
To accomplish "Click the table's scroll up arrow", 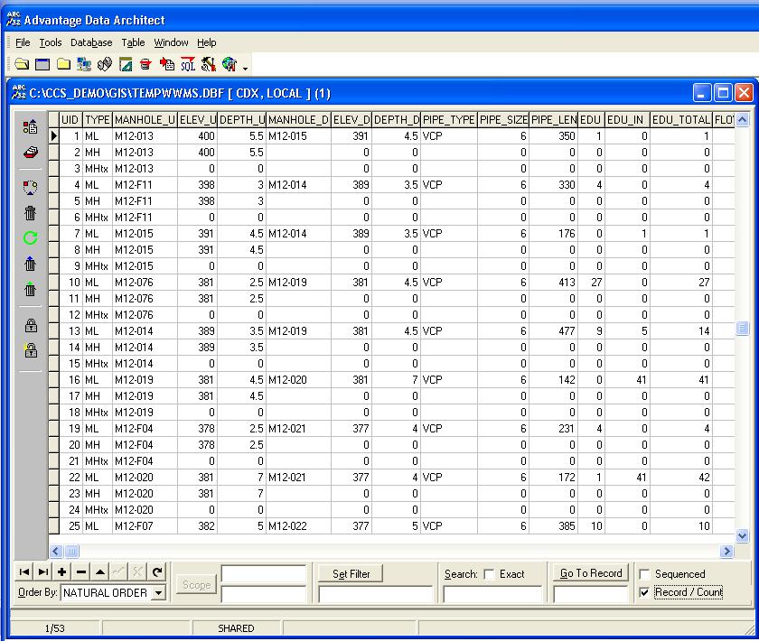I will coord(742,119).
